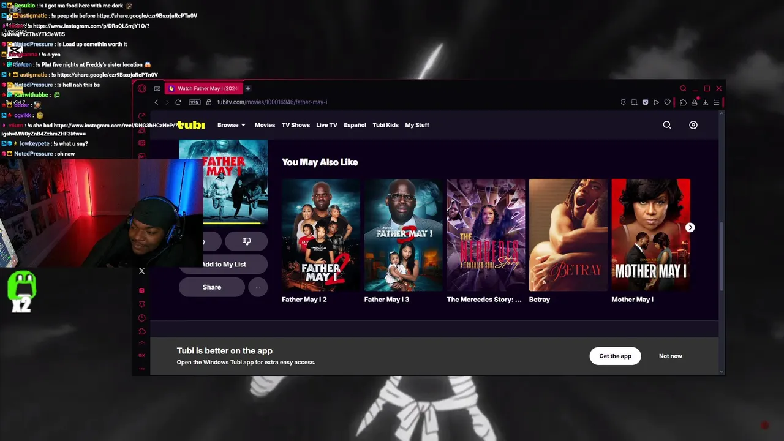The image size is (784, 441).
Task: Open Tubi search magnifier icon
Action: point(667,125)
